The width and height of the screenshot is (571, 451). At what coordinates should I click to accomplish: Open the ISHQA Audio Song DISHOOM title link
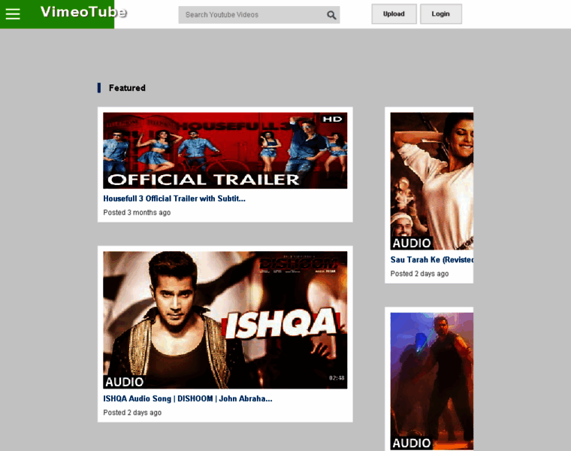coord(188,398)
